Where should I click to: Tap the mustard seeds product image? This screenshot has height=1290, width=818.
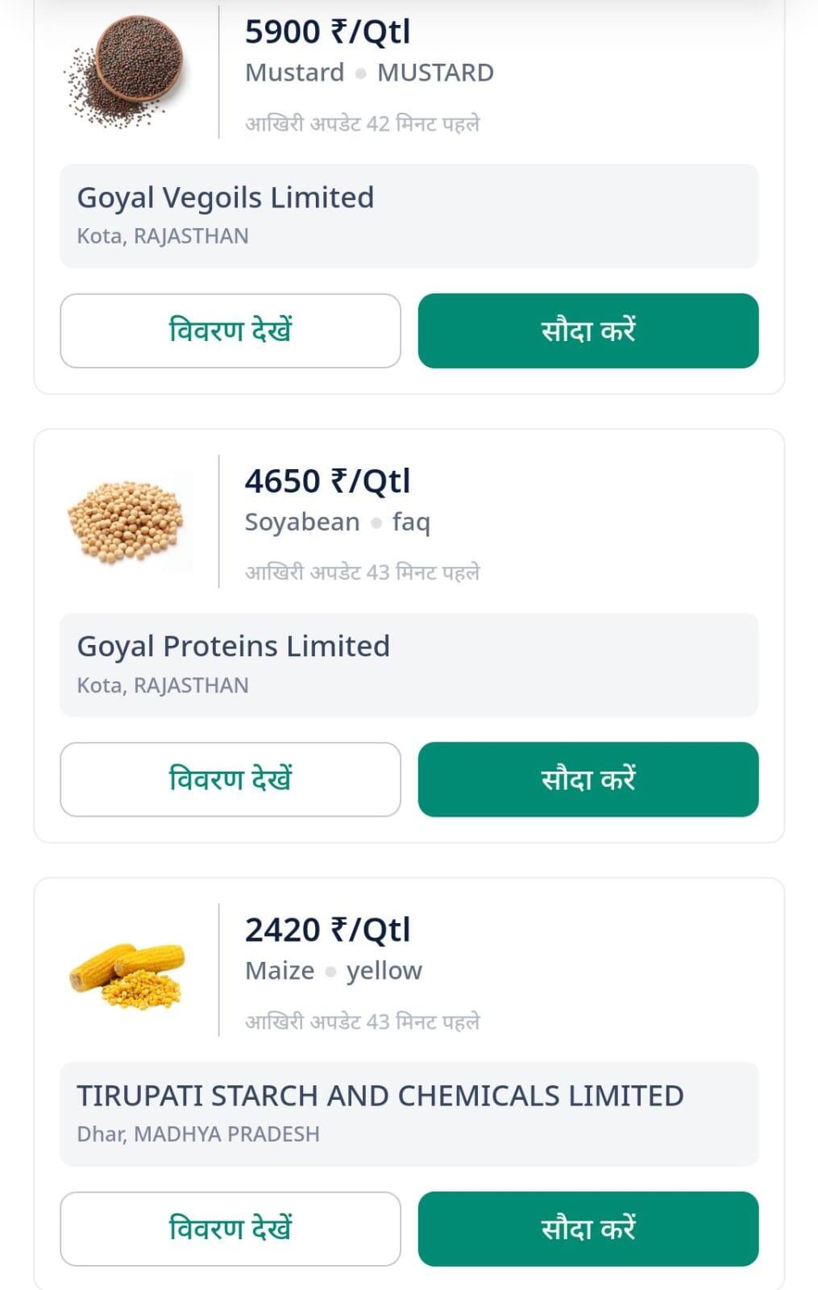(x=126, y=71)
